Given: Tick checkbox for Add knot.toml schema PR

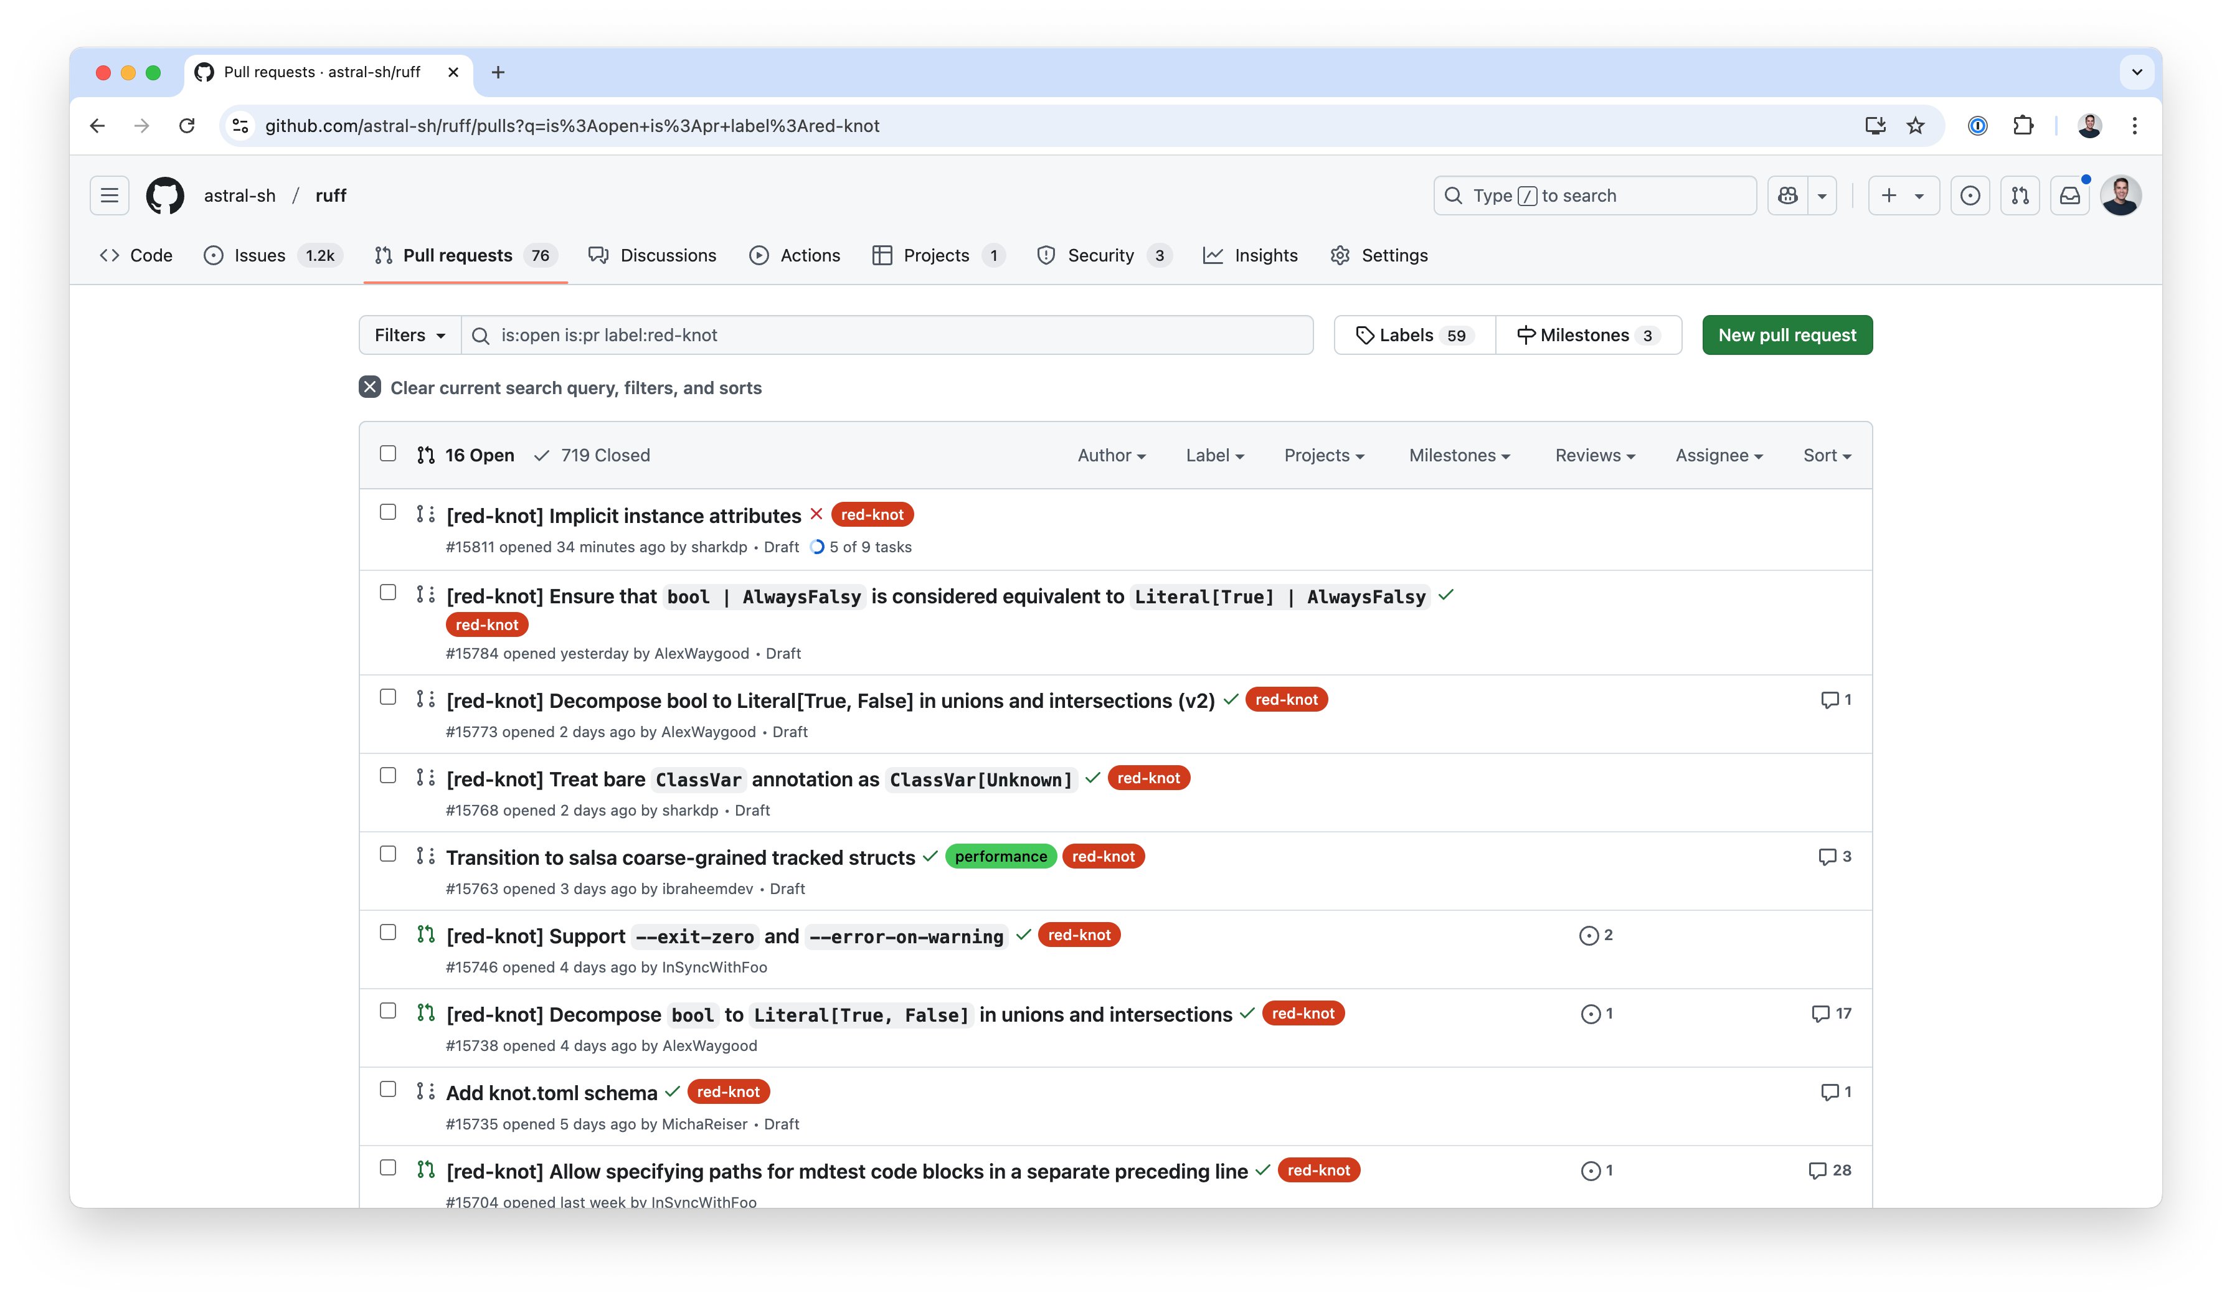Looking at the screenshot, I should click(388, 1089).
